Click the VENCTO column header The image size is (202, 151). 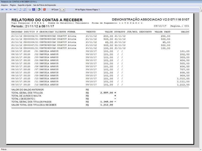[x=91, y=32]
